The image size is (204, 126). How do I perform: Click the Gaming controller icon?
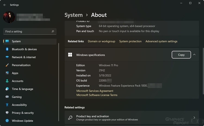pos(7,97)
